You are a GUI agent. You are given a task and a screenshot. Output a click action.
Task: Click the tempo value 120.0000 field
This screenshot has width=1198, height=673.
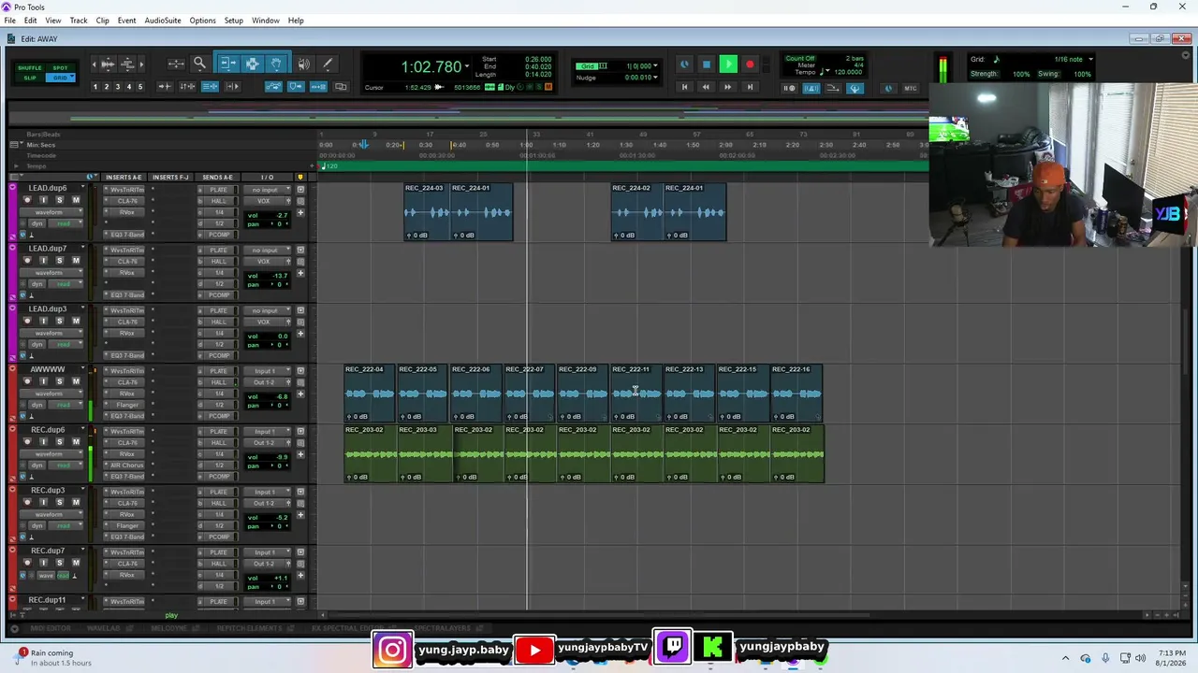848,72
